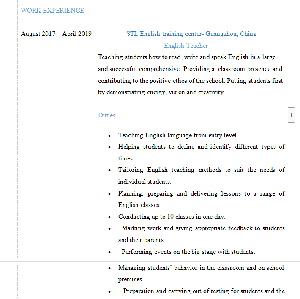Screen dimensions: 300x299
Task: Click bullet text 'Planning, preparing and delivering lessons'
Action: point(201,193)
